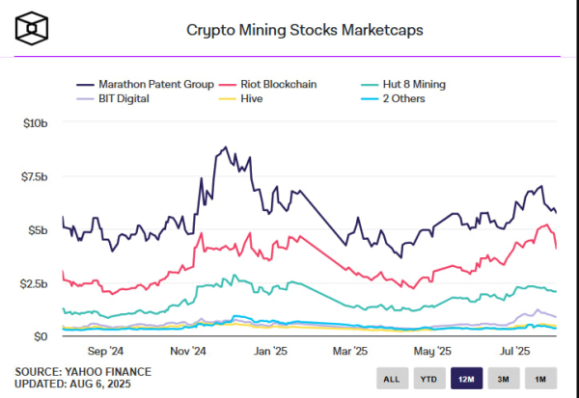This screenshot has width=579, height=398.
Task: Toggle Riot Blockchain legend series
Action: (x=267, y=85)
